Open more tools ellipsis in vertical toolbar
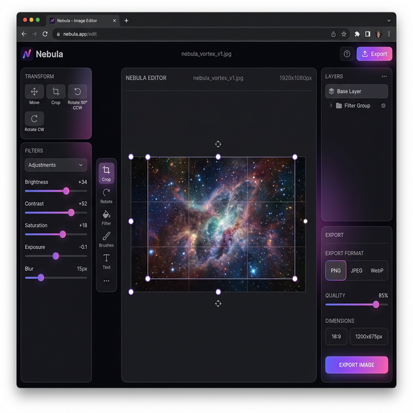413x413 pixels. pos(106,281)
